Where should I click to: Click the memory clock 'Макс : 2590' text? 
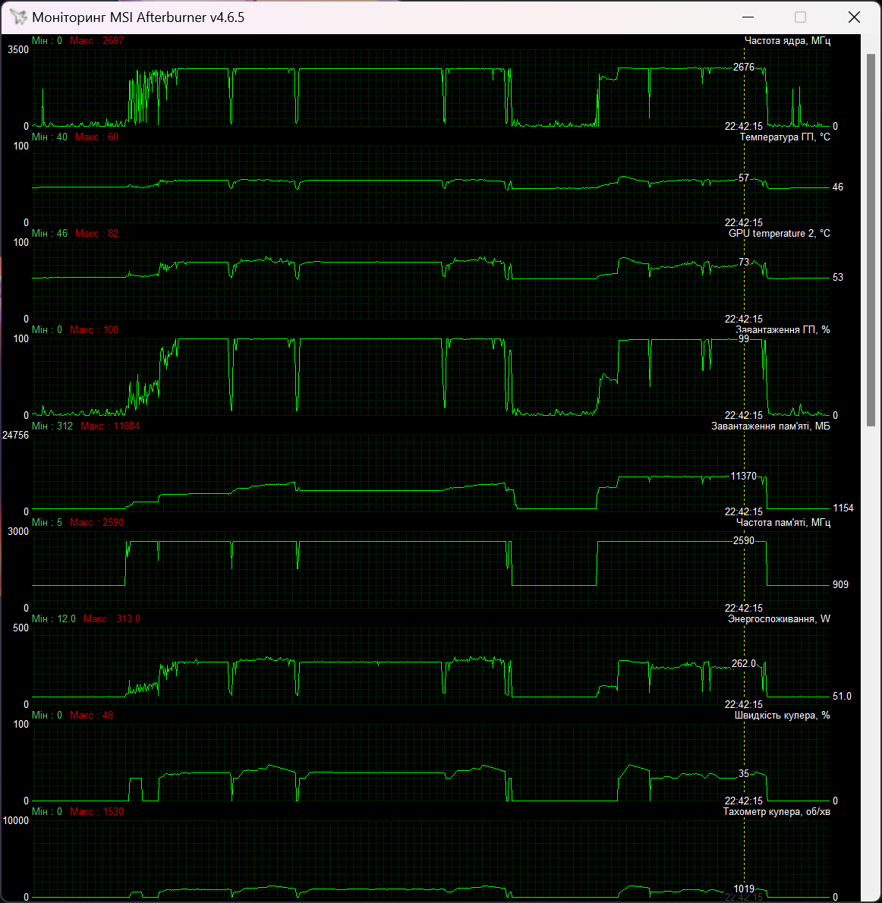[97, 522]
